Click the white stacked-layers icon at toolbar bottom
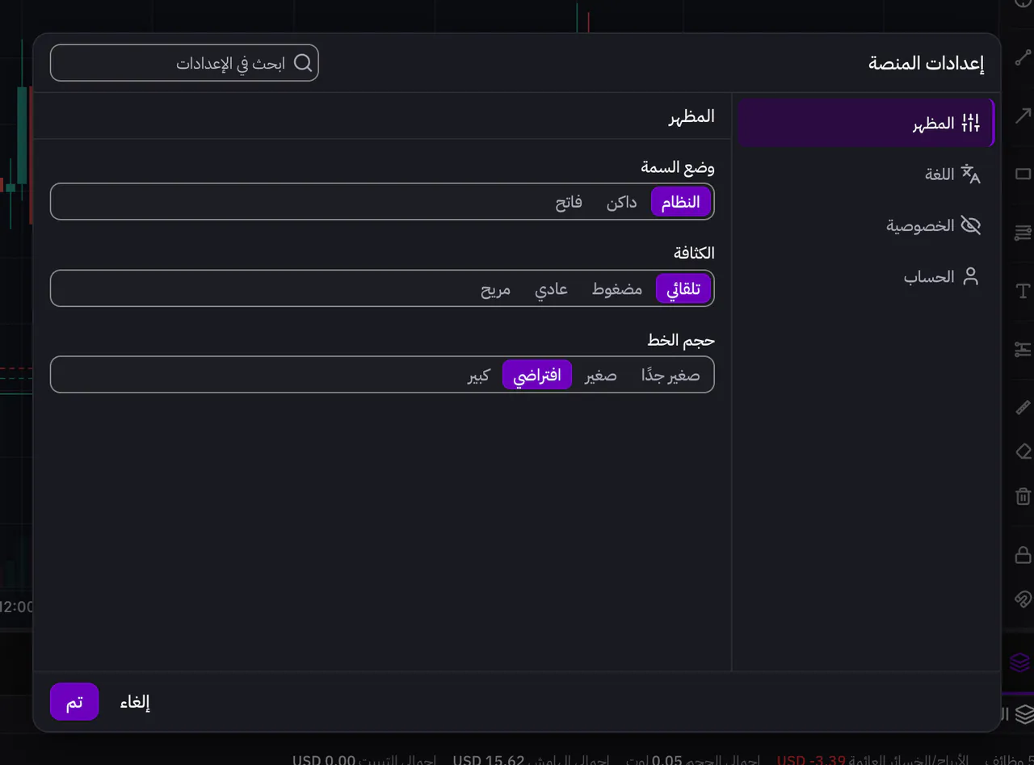This screenshot has width=1034, height=765. pyautogui.click(x=1024, y=714)
